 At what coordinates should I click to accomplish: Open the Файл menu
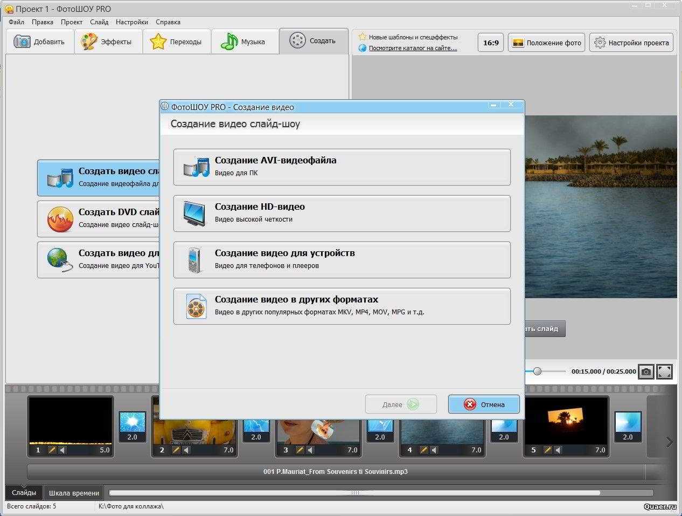16,22
